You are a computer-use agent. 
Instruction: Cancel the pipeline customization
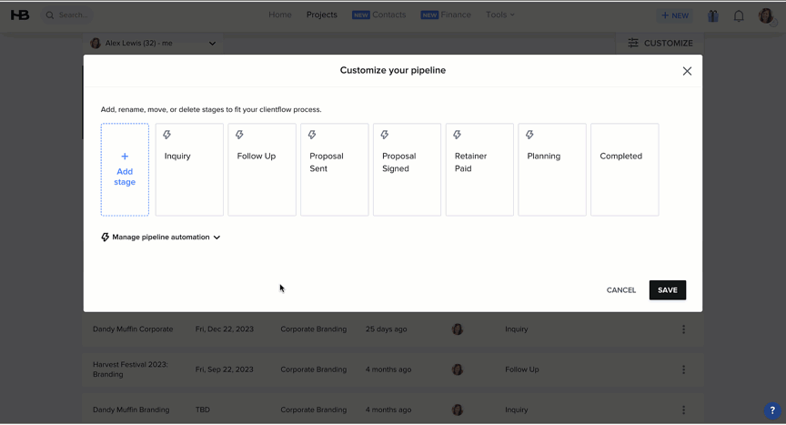(x=621, y=290)
